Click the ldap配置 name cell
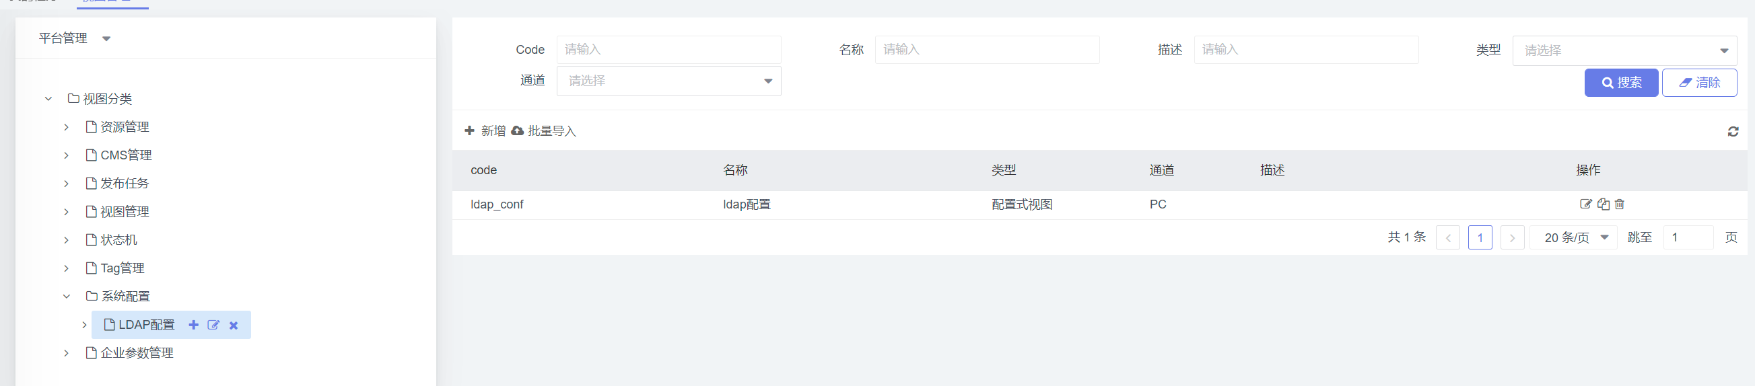 pyautogui.click(x=747, y=204)
